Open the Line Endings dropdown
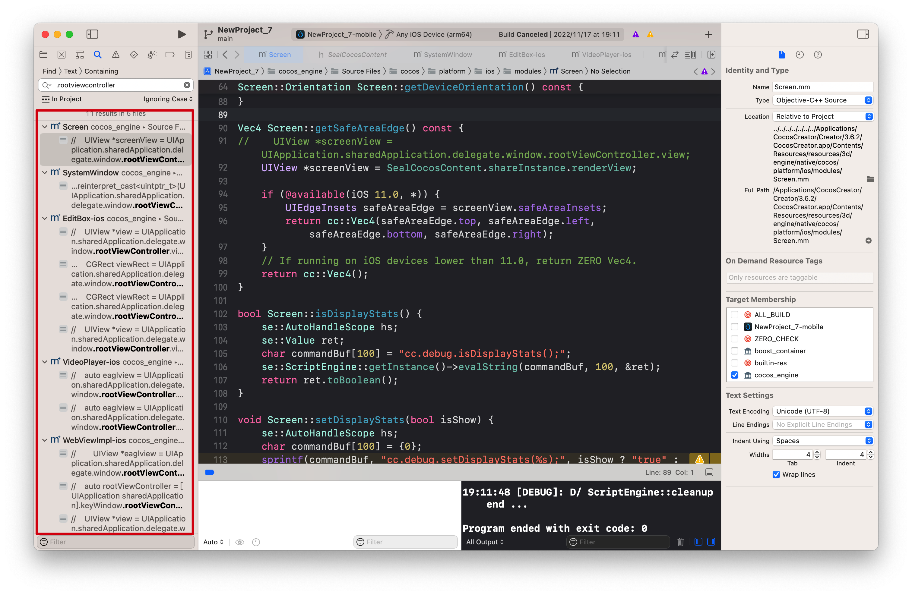The image size is (912, 595). [x=823, y=425]
